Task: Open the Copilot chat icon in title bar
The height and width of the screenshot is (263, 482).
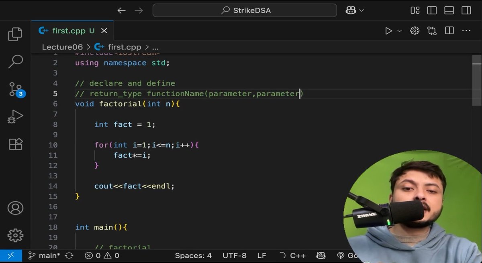Action: [x=350, y=10]
